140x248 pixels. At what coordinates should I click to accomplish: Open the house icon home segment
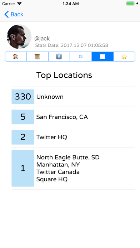(16, 56)
